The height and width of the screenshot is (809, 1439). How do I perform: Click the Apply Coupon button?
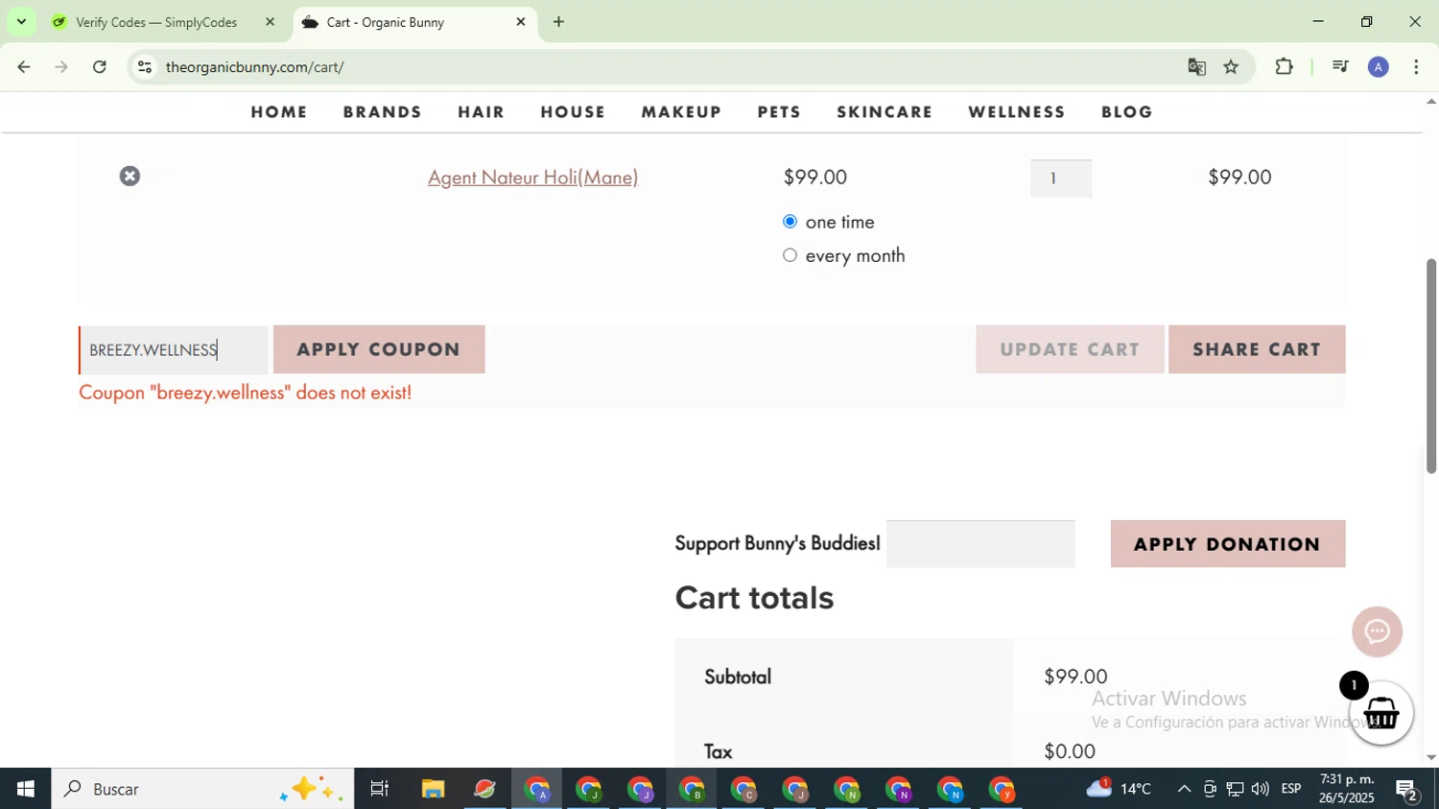pos(379,349)
